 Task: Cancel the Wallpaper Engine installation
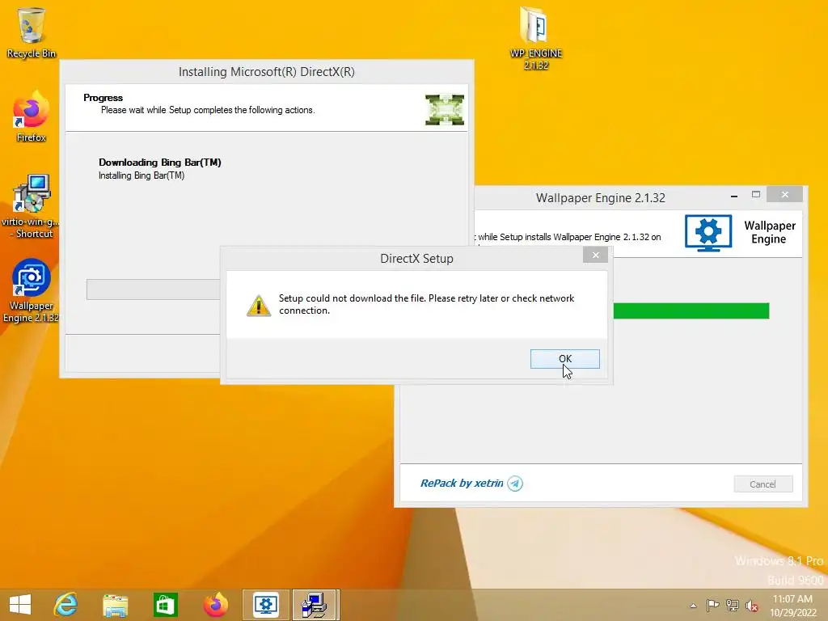point(763,484)
